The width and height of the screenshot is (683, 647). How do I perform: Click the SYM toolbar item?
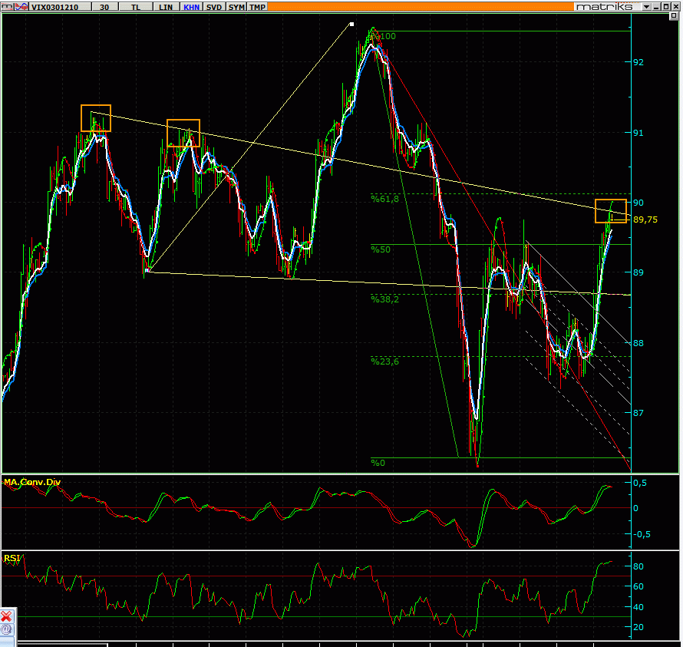click(237, 7)
